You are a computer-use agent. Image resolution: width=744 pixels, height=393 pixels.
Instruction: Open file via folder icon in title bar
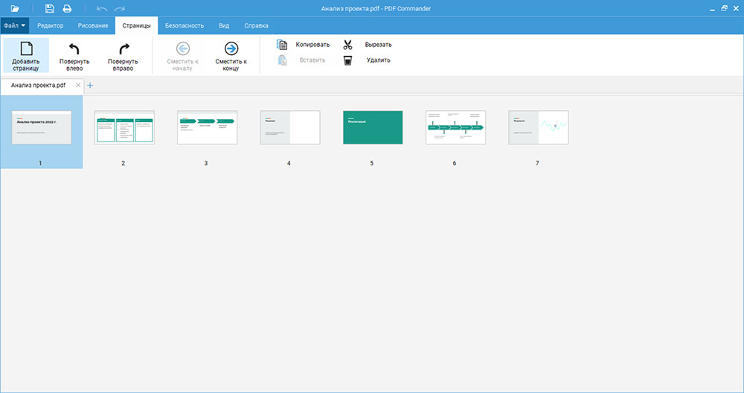click(15, 8)
